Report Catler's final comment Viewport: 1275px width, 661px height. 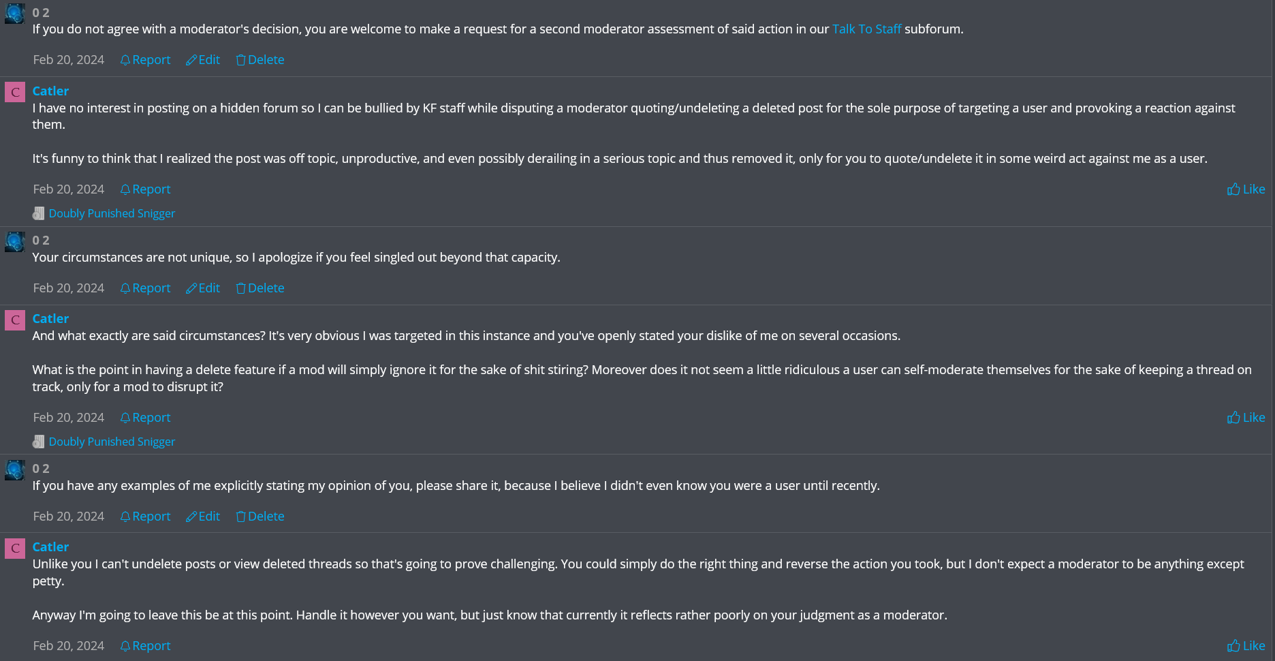pos(145,646)
